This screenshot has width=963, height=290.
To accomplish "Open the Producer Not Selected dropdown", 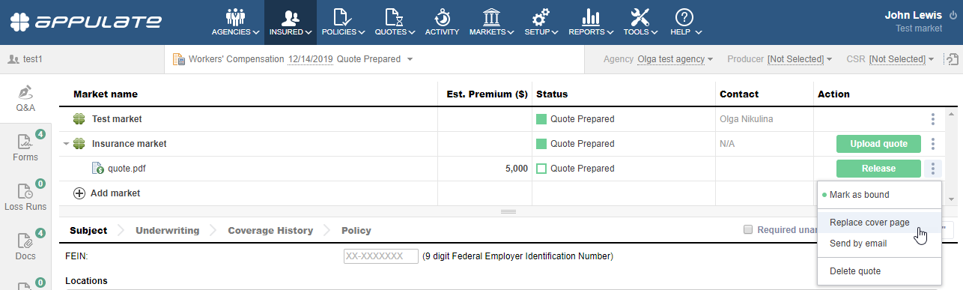I will coord(800,58).
